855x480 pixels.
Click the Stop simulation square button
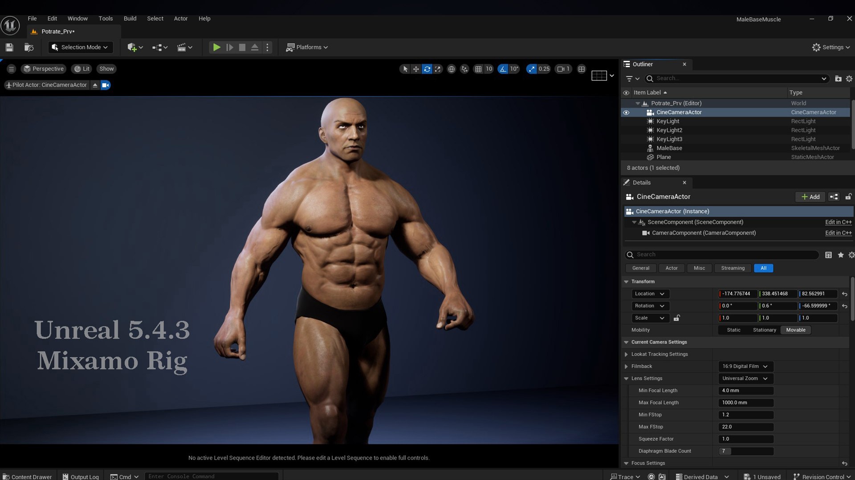(242, 47)
